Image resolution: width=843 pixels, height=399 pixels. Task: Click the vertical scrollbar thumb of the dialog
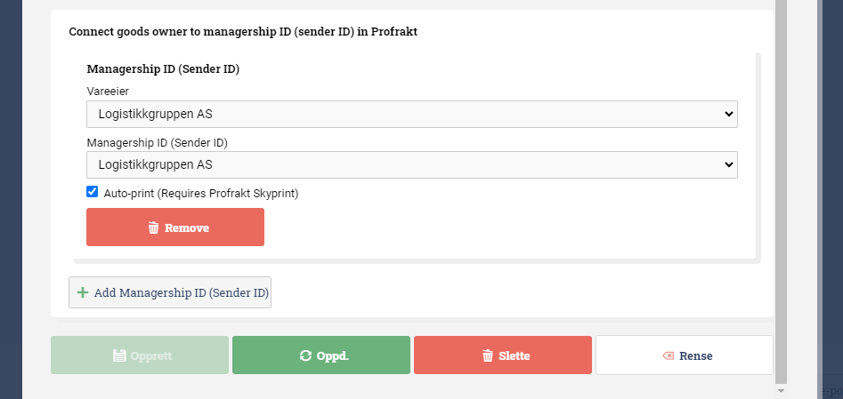pos(782,191)
